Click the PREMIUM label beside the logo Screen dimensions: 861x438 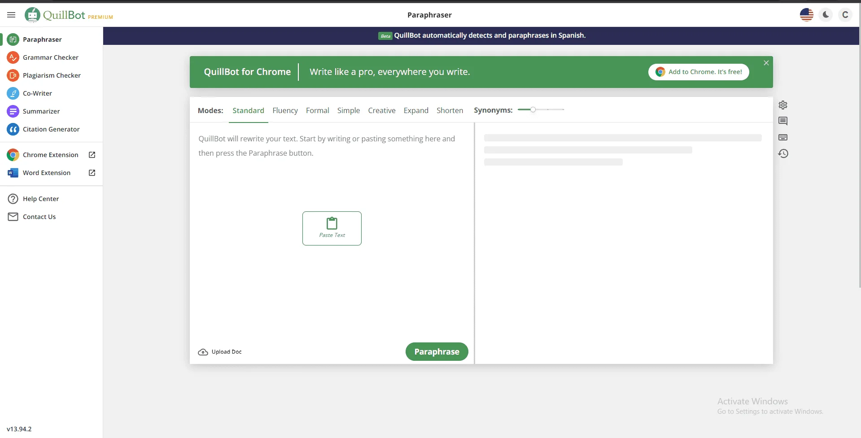click(101, 17)
